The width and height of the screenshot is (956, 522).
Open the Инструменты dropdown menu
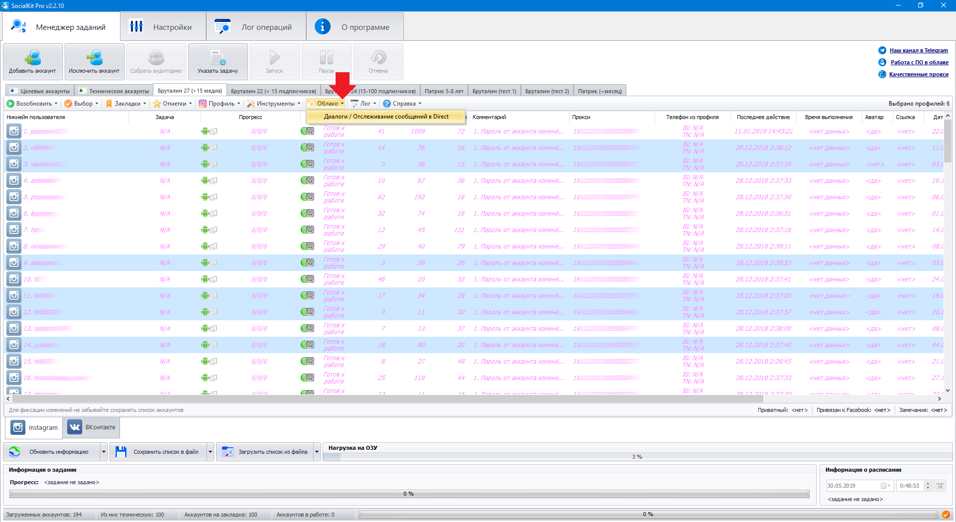(274, 104)
